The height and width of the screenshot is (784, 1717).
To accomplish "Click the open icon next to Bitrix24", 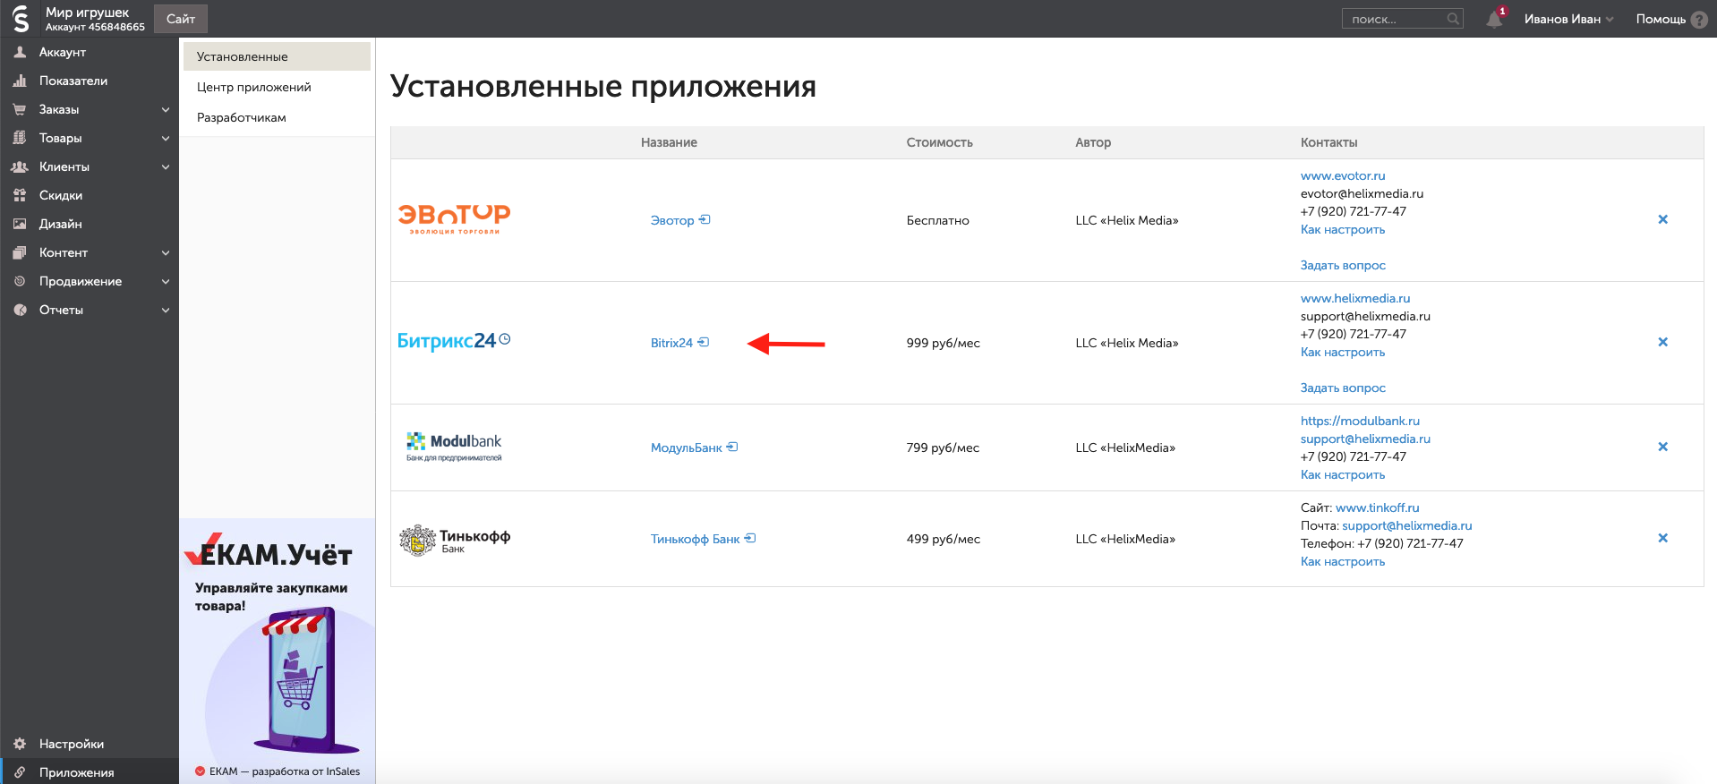I will pos(704,342).
